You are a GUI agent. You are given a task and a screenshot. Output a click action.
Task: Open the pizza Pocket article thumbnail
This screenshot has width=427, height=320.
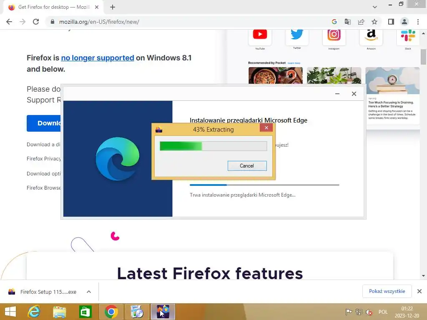pos(276,76)
